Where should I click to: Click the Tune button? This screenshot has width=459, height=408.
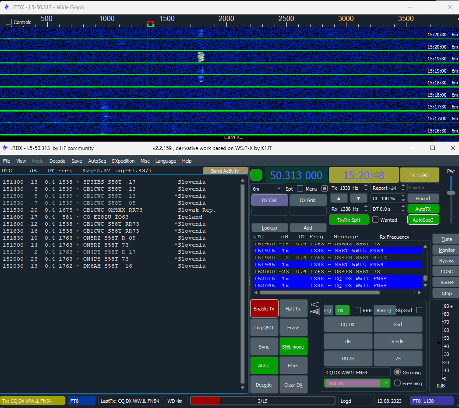click(x=446, y=239)
